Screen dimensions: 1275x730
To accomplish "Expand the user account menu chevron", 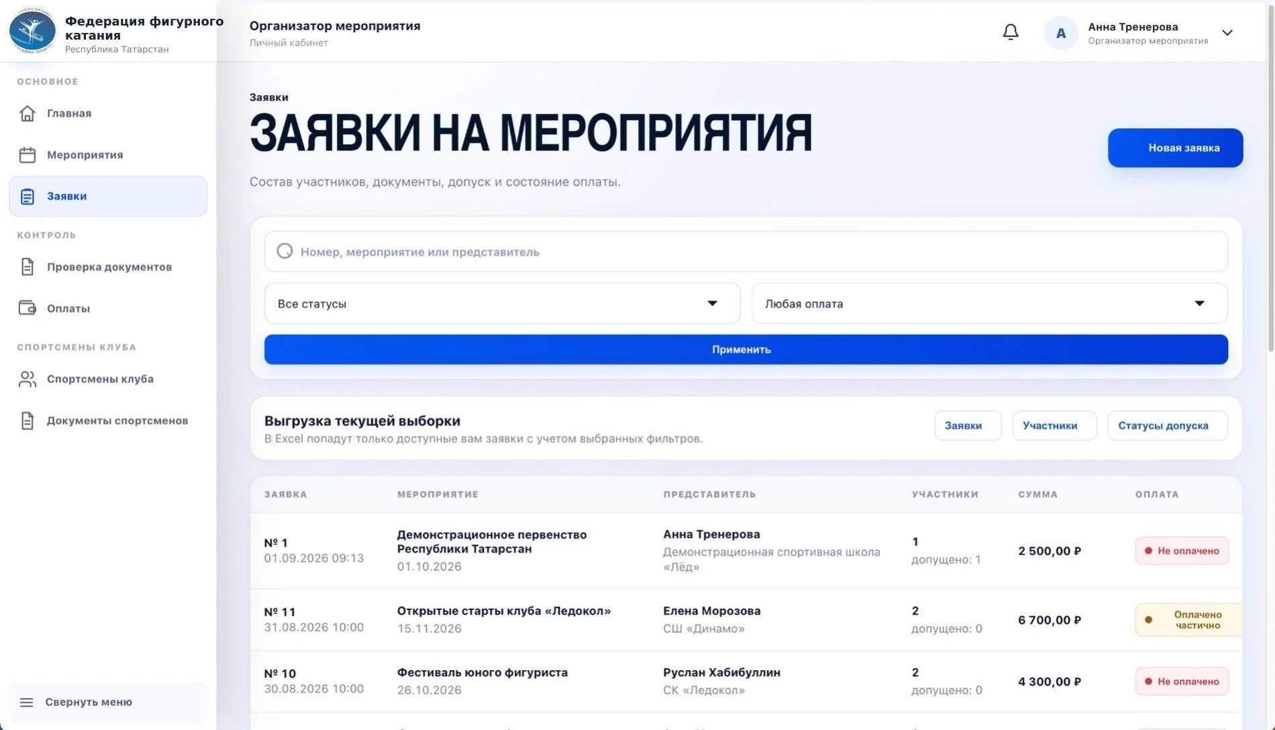I will click(1227, 33).
